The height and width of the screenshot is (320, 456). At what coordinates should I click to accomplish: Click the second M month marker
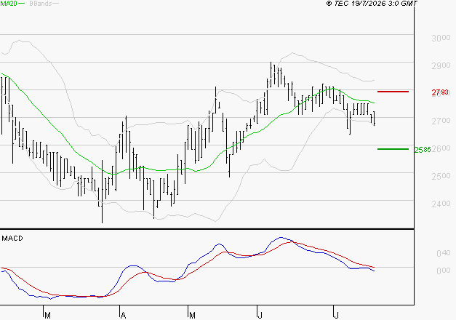[192, 315]
